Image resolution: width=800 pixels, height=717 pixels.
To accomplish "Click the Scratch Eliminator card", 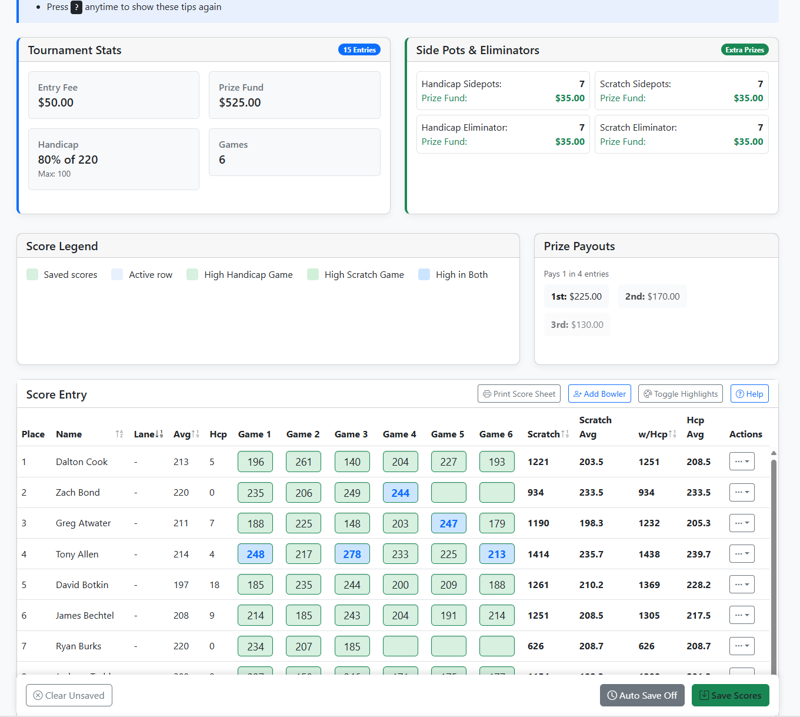I will (681, 134).
